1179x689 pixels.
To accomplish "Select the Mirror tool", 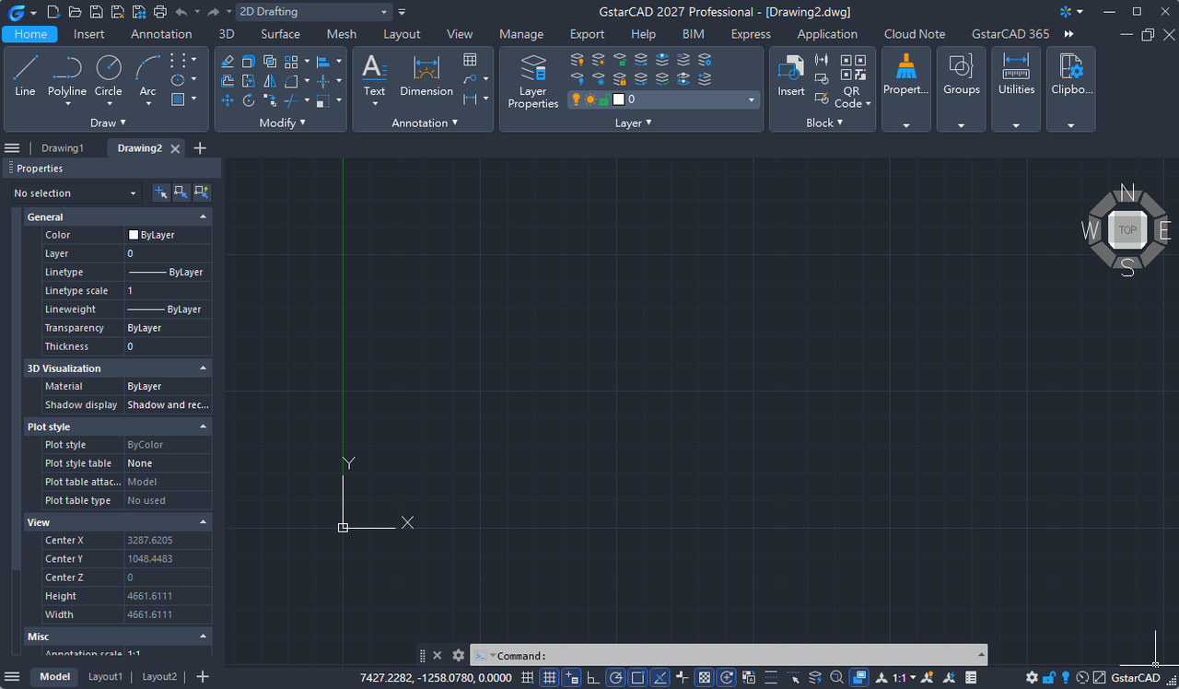I will 270,81.
